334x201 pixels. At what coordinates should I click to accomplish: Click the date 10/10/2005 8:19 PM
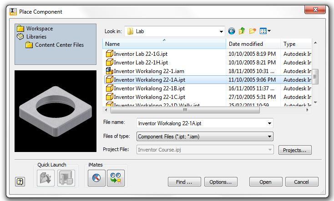[252, 54]
